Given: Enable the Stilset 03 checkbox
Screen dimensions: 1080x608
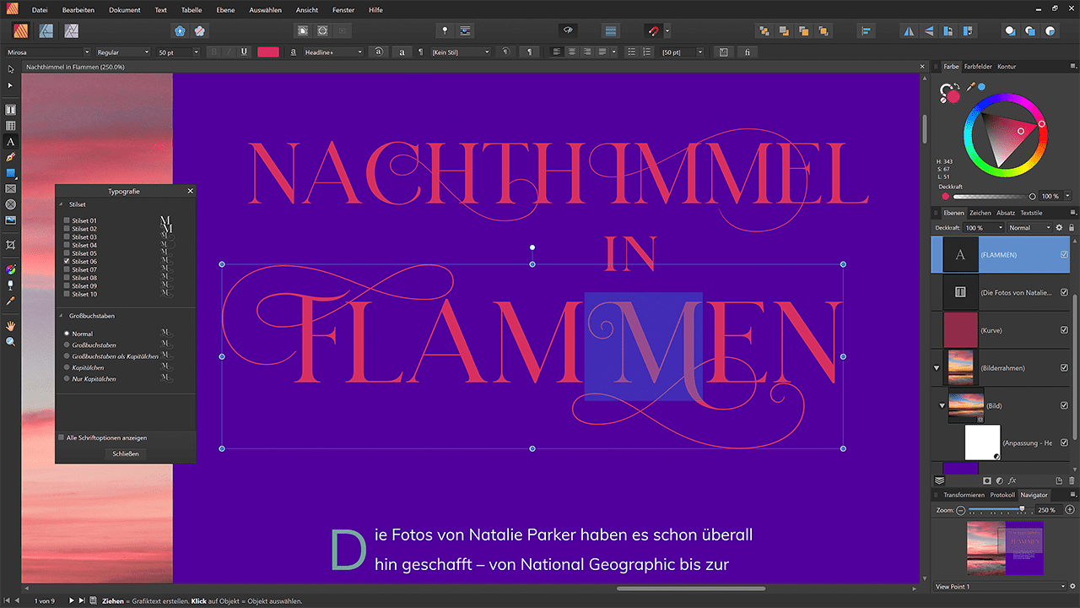Looking at the screenshot, I should [67, 237].
